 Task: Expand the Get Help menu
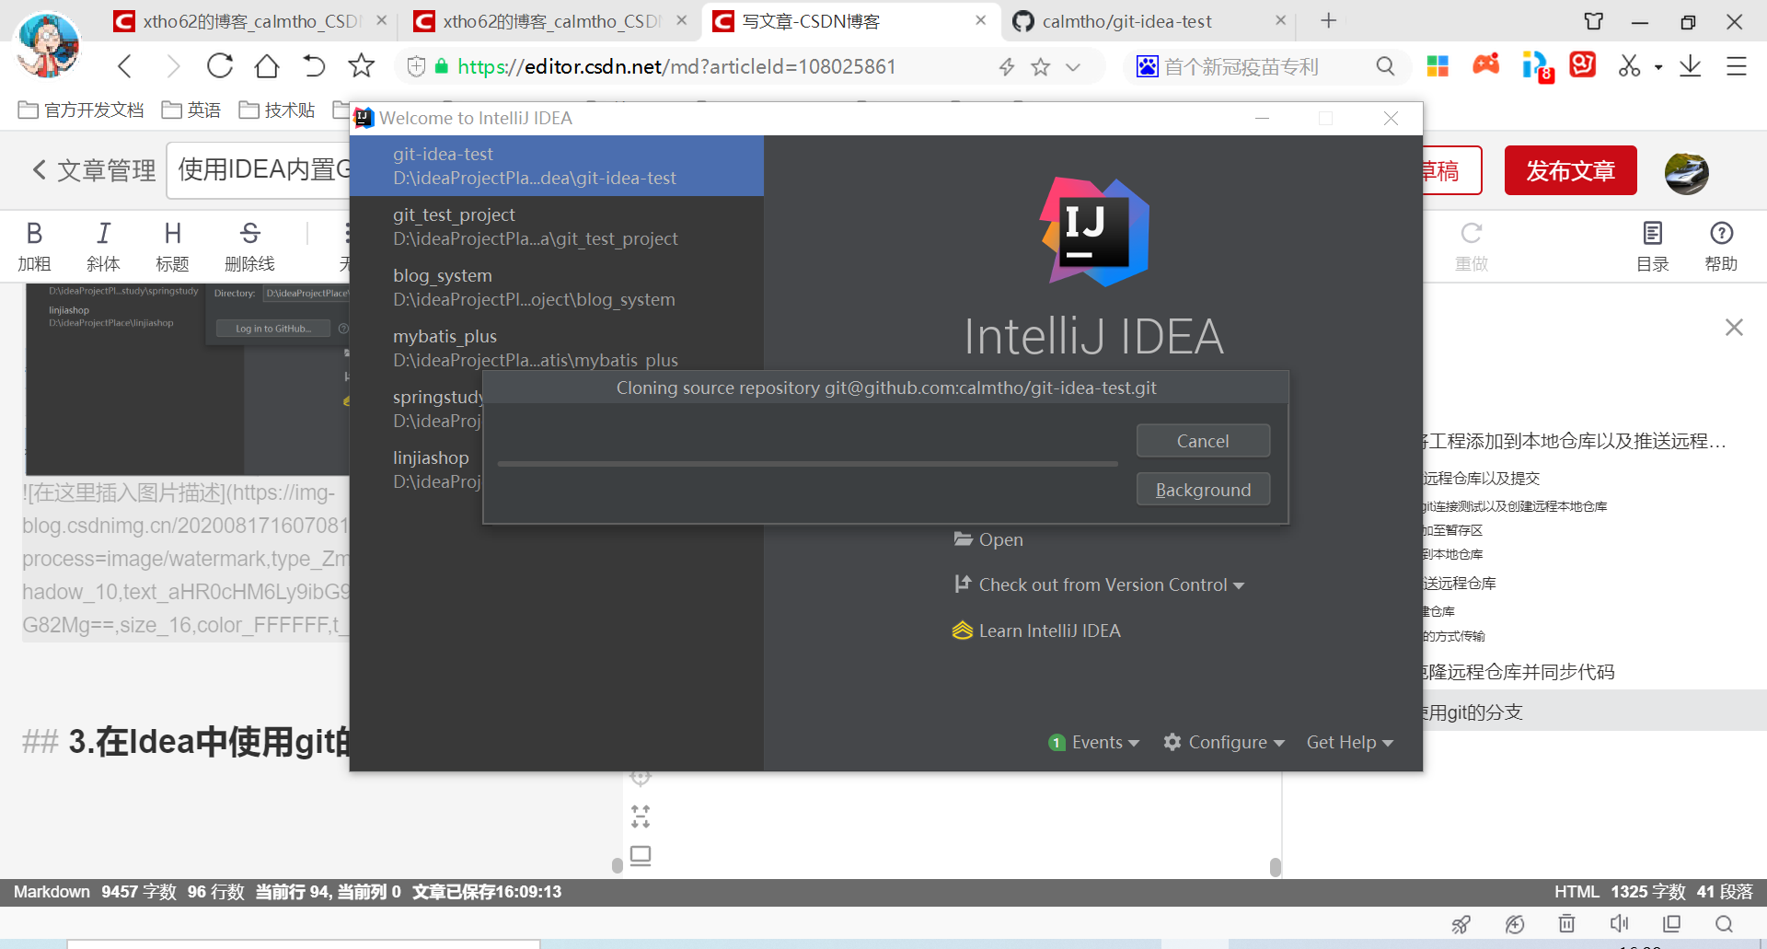[1349, 742]
